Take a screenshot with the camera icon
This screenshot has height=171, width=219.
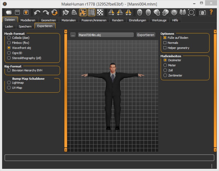pyautogui.click(x=203, y=13)
